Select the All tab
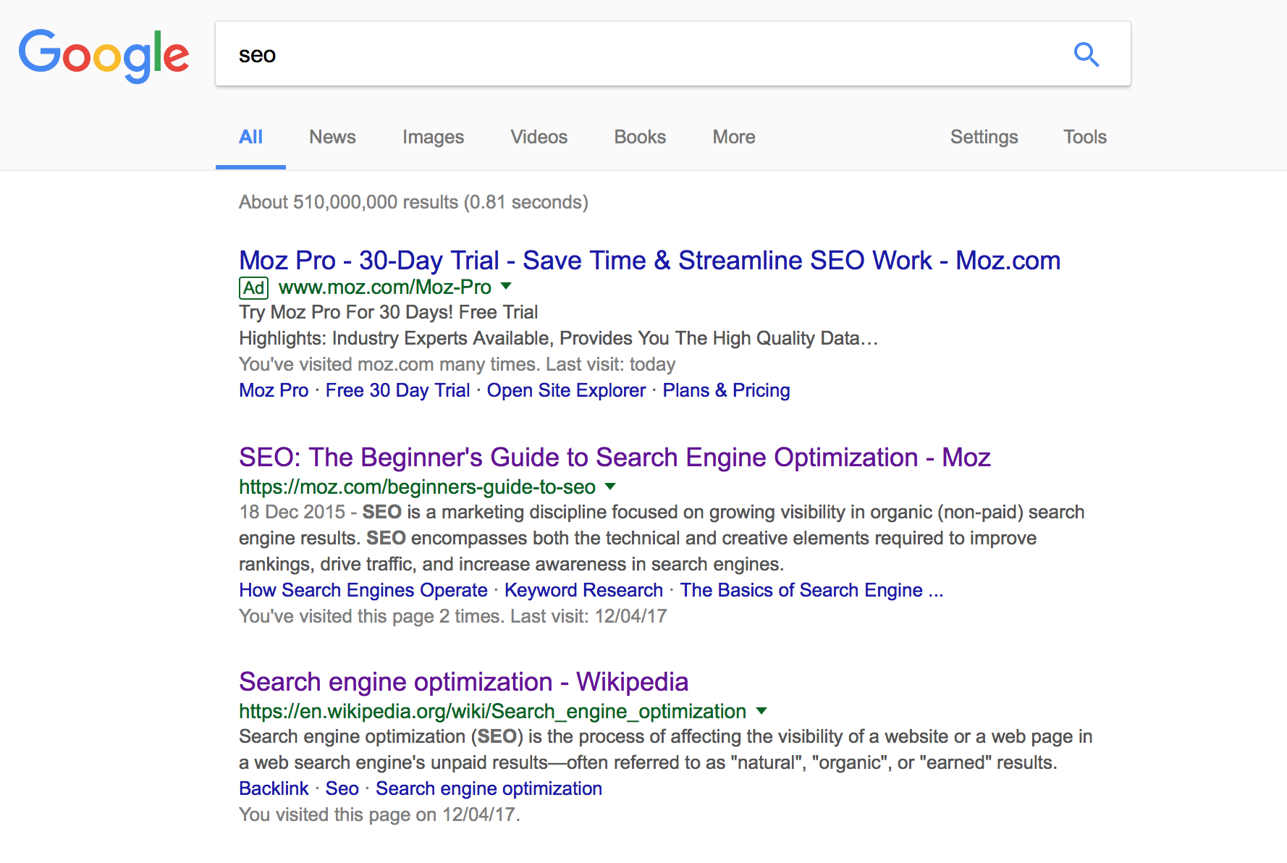1287x863 pixels. (x=250, y=137)
